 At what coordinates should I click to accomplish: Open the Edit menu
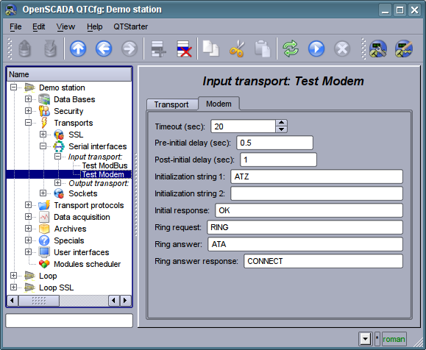(38, 26)
